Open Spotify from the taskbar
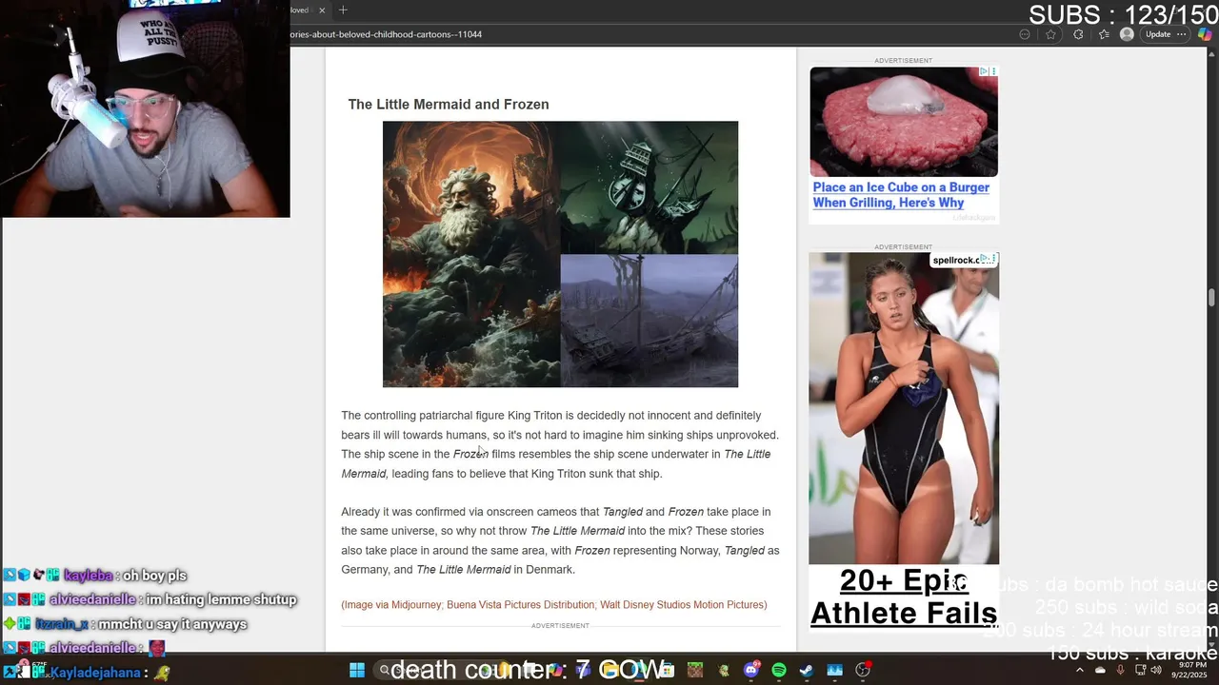1219x685 pixels. pos(779,670)
